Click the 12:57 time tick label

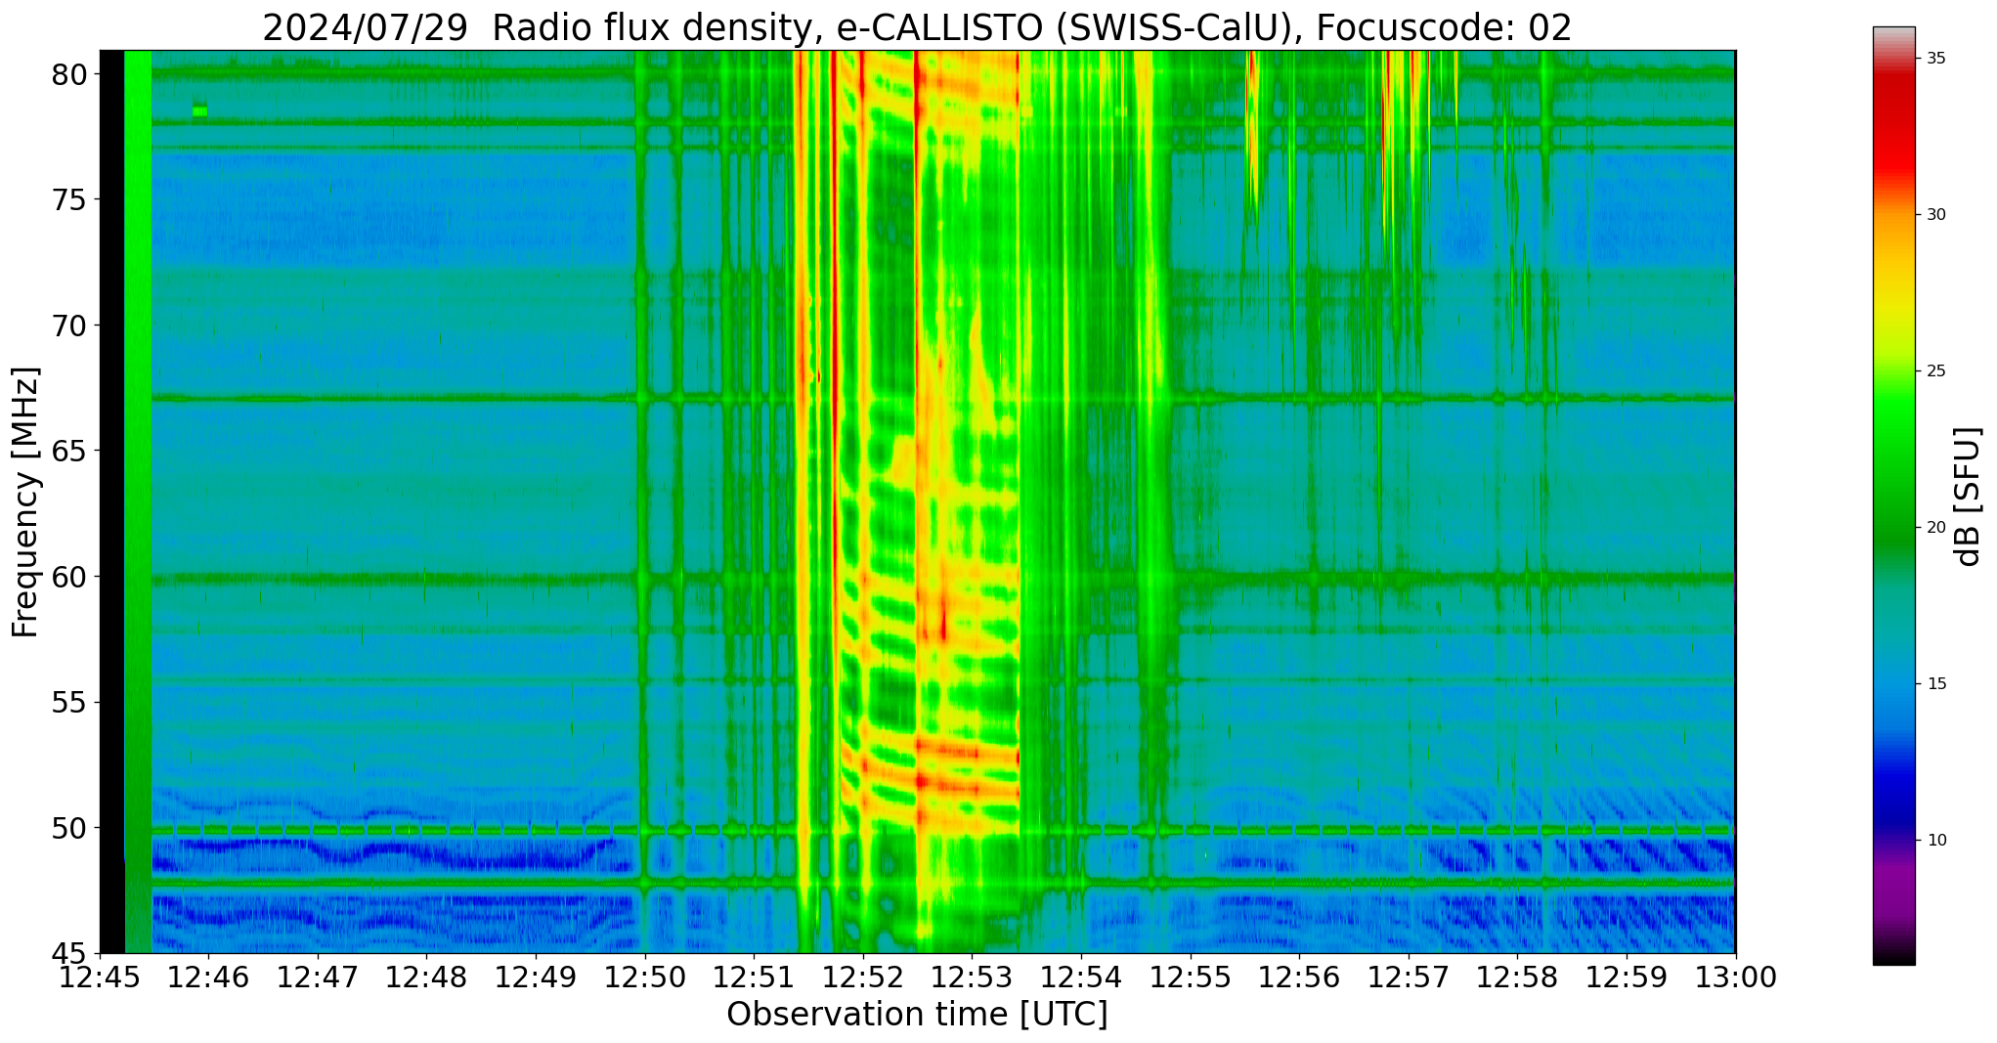click(x=1409, y=978)
